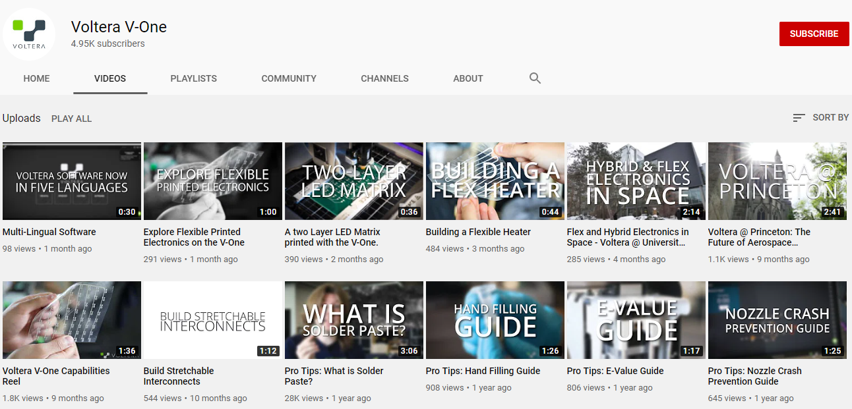Open the Channels tab

click(x=384, y=78)
